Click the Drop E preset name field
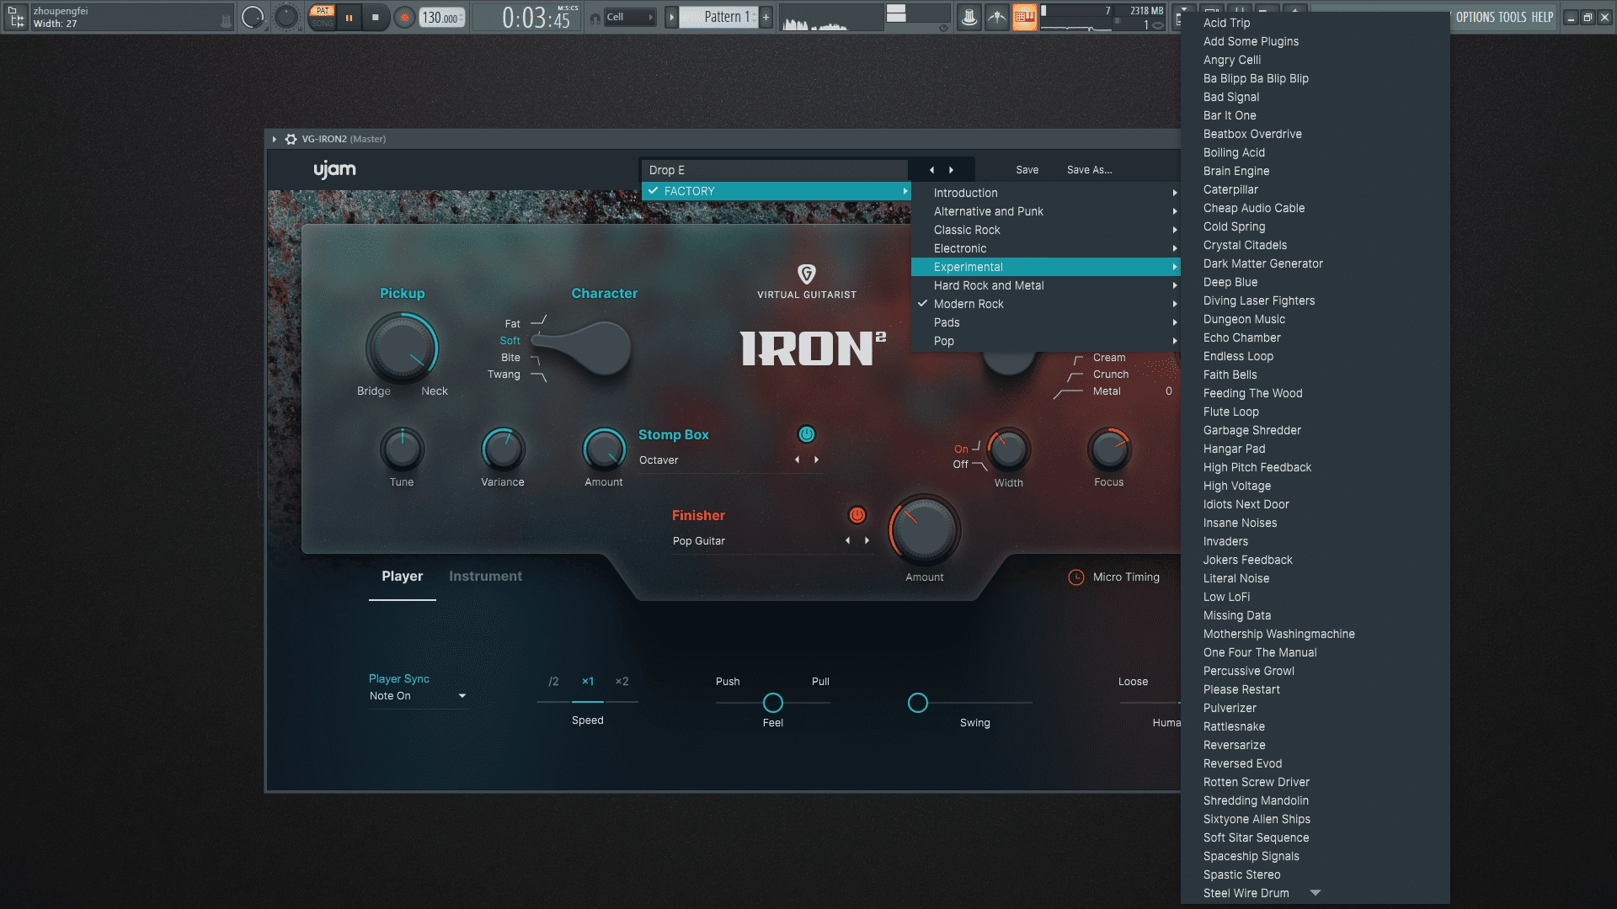Viewport: 1617px width, 909px height. click(x=775, y=170)
